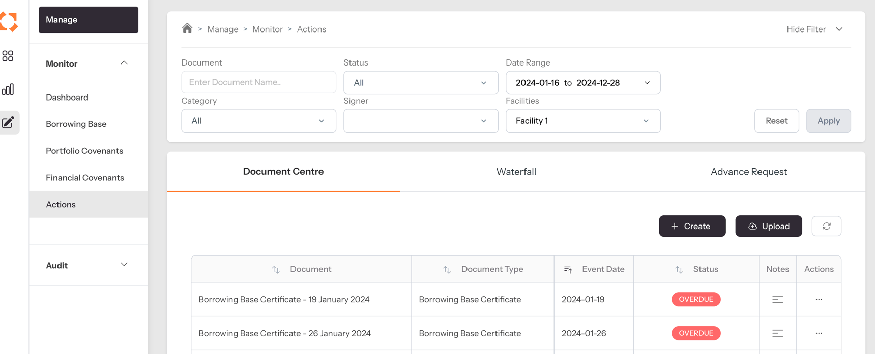Click the orange app logo icon
Screen dimensions: 875x354
[x=9, y=21]
